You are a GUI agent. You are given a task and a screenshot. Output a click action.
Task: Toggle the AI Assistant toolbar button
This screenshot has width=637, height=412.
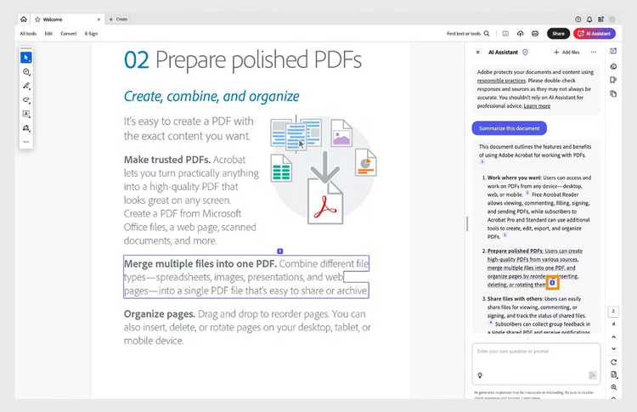(x=595, y=34)
